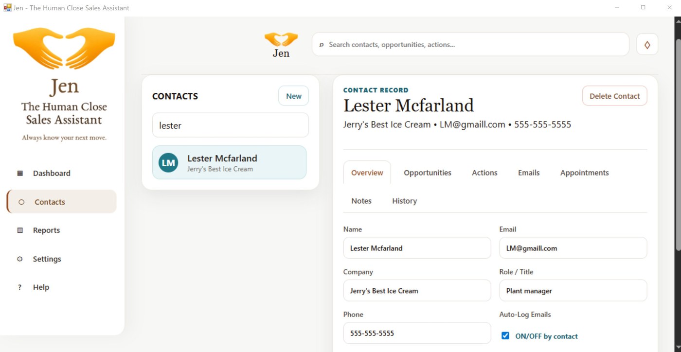Open Settings in the sidebar
Image resolution: width=681 pixels, height=352 pixels.
pyautogui.click(x=61, y=259)
